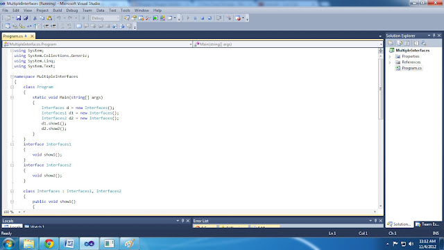Open the Debug menu

pos(72,10)
